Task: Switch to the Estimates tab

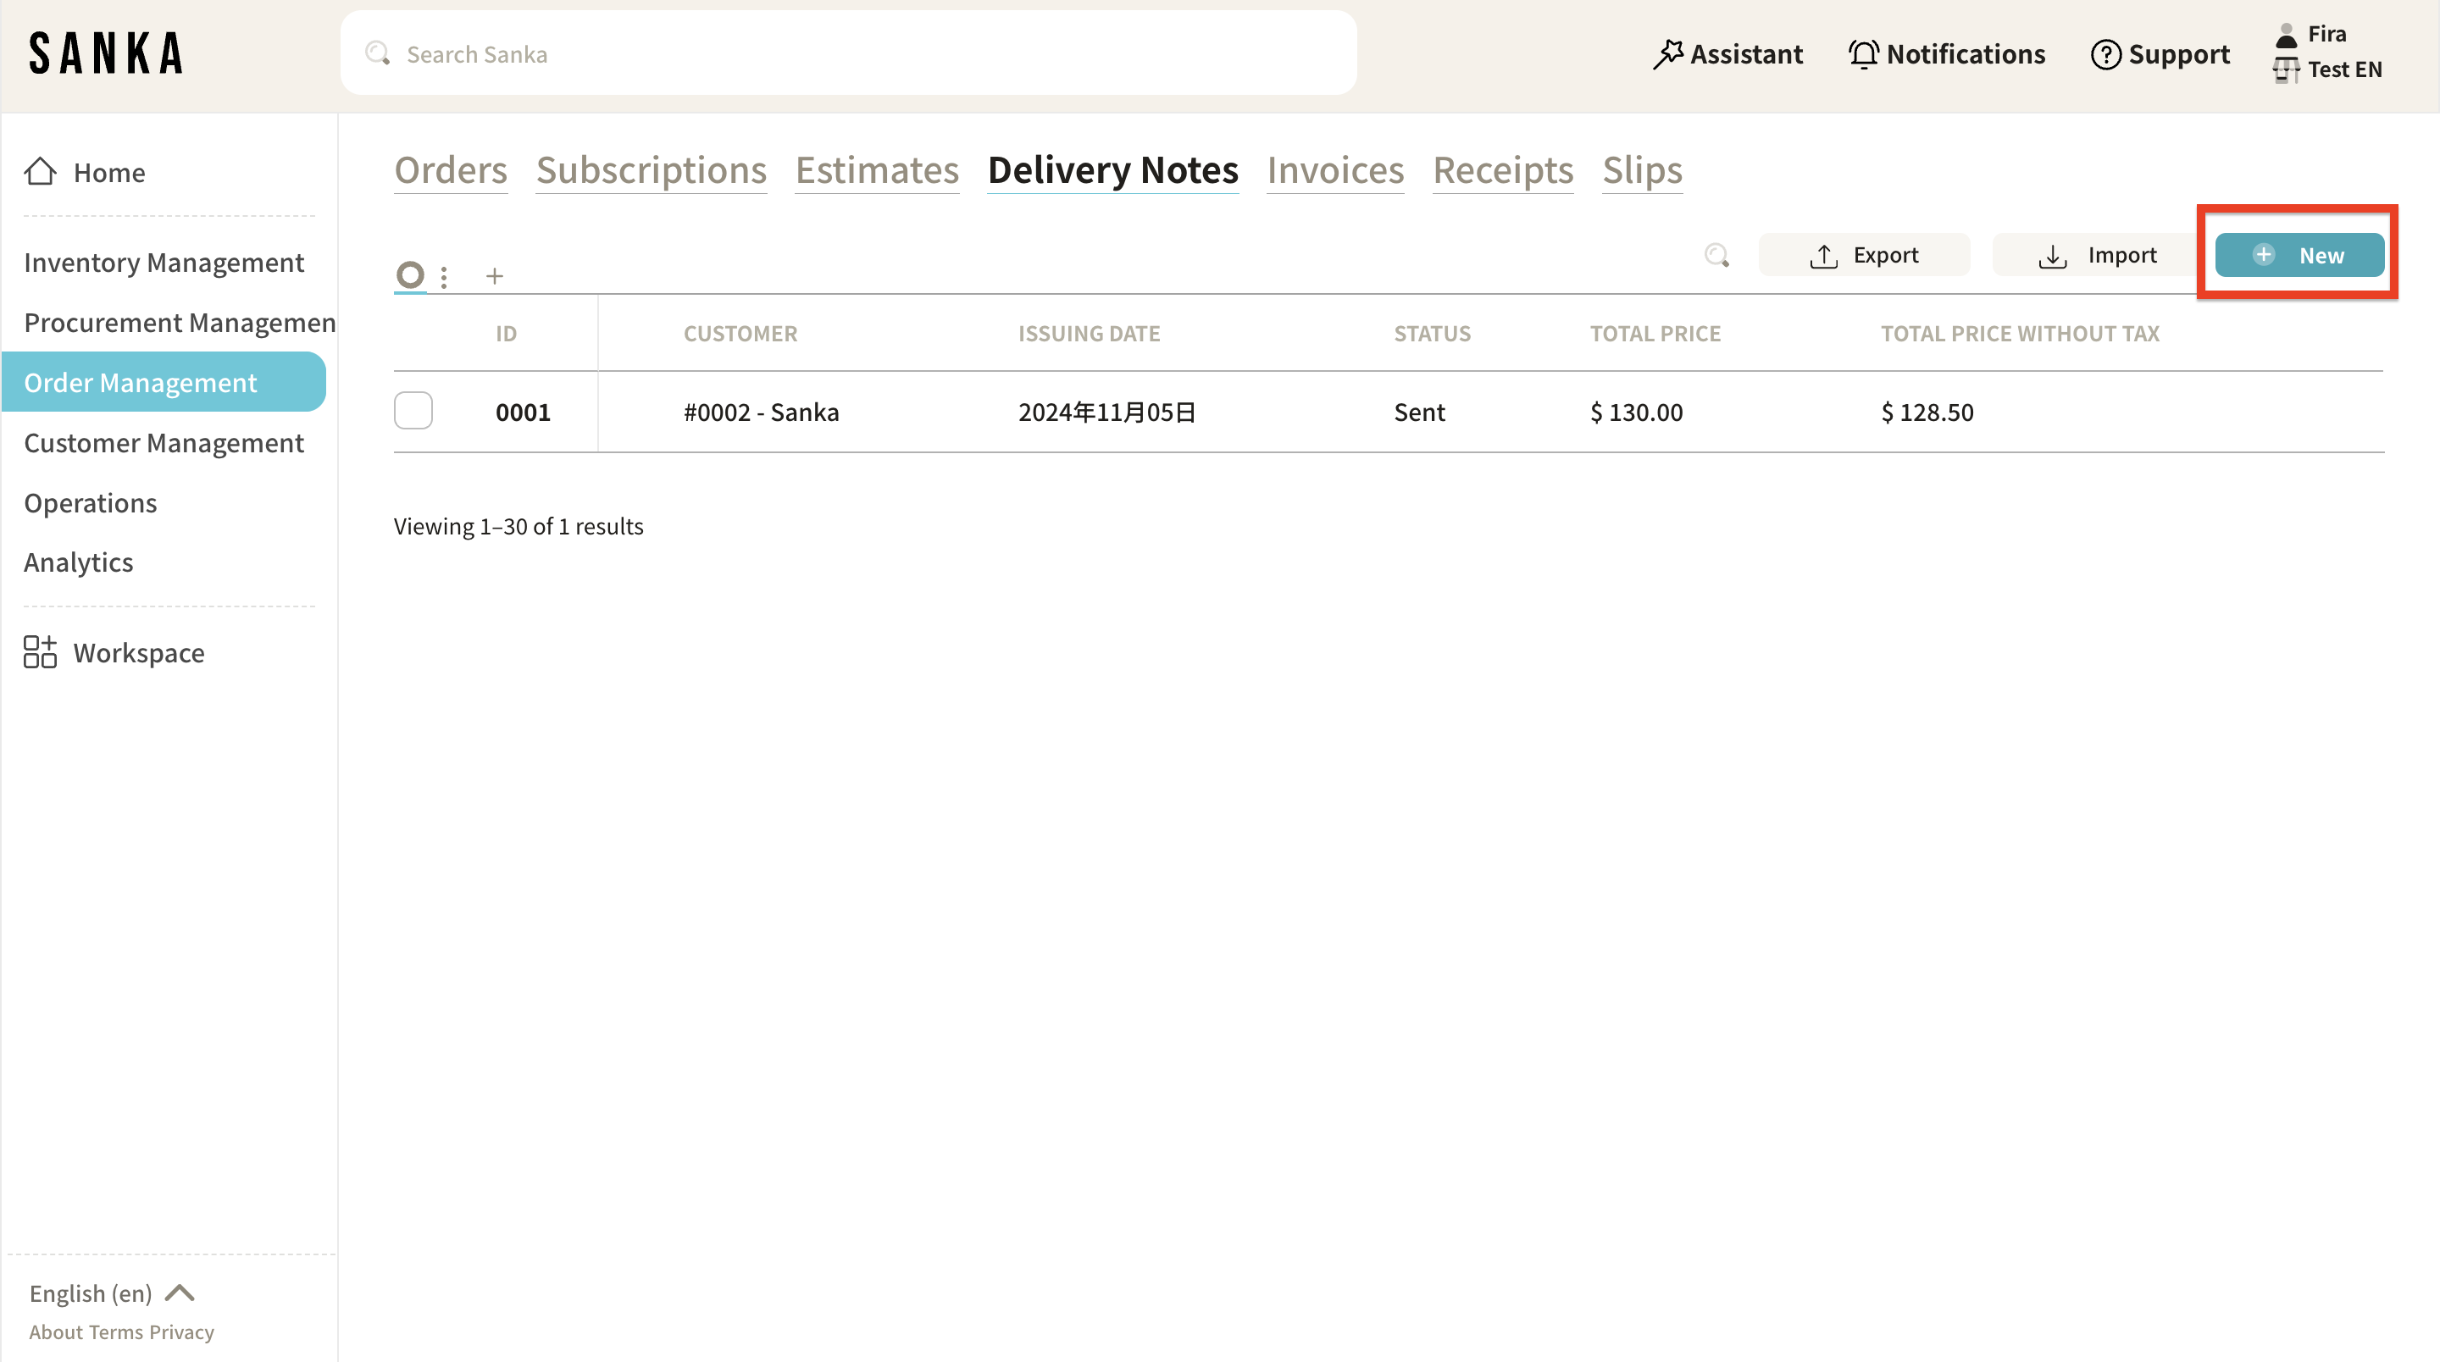Action: [876, 170]
